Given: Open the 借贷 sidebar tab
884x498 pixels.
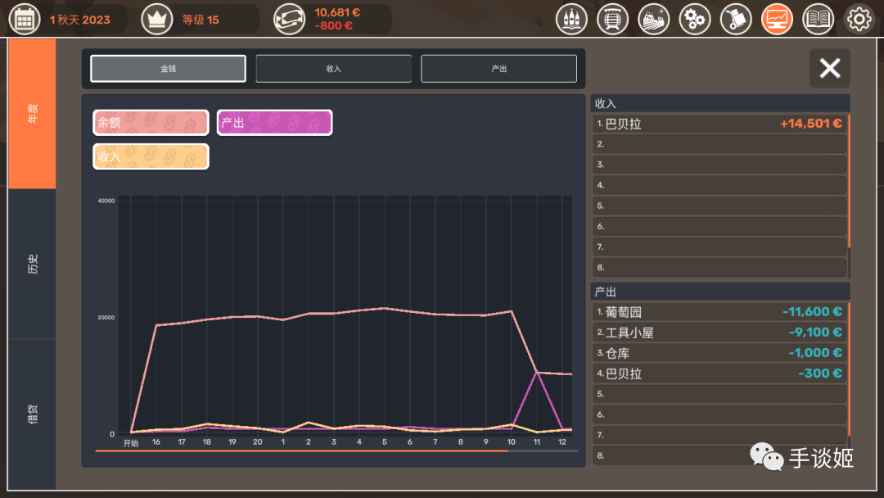Looking at the screenshot, I should click(x=32, y=410).
